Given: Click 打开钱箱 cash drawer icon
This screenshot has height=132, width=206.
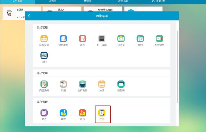Looking at the screenshot, I should [x=102, y=38].
